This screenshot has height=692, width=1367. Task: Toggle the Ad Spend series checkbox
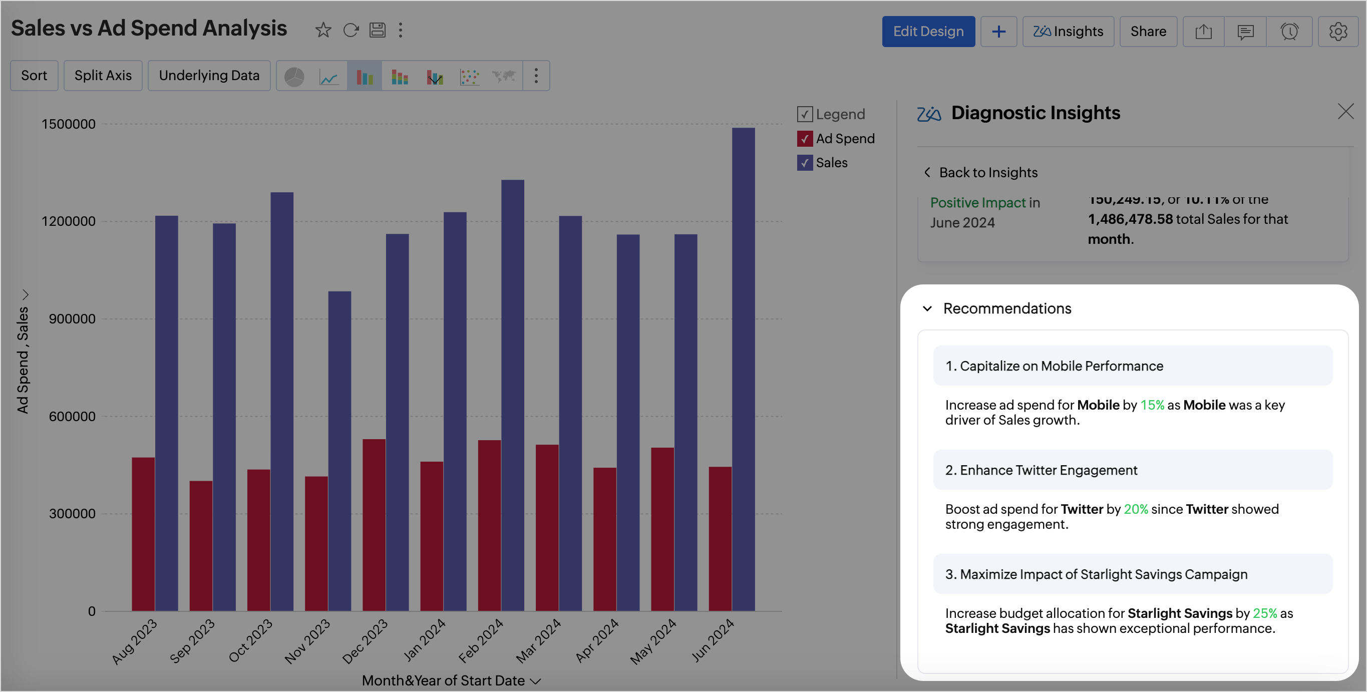805,139
